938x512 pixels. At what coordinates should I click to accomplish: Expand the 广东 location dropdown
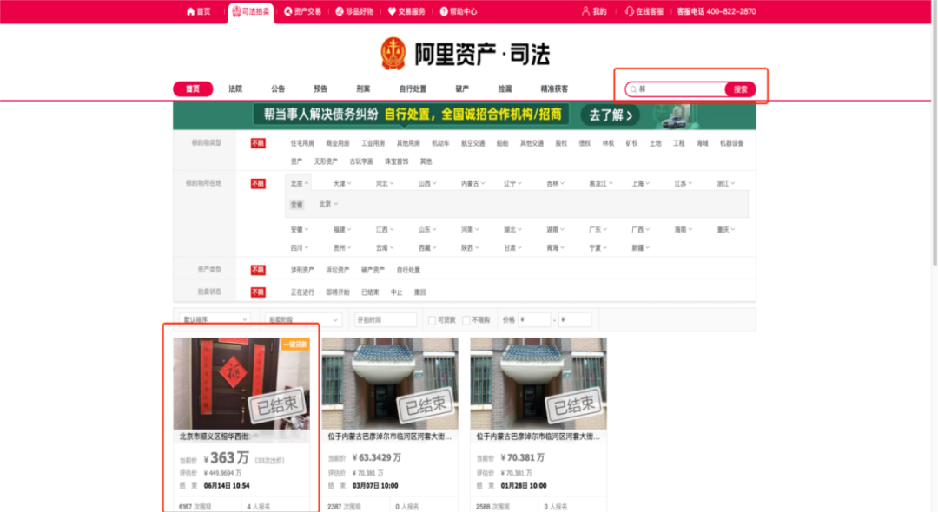598,229
